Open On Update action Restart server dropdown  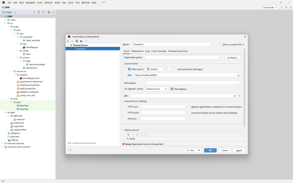[157, 89]
